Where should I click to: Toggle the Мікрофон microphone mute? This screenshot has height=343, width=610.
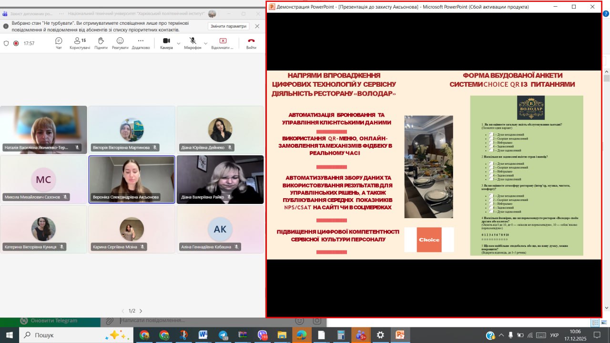click(193, 43)
